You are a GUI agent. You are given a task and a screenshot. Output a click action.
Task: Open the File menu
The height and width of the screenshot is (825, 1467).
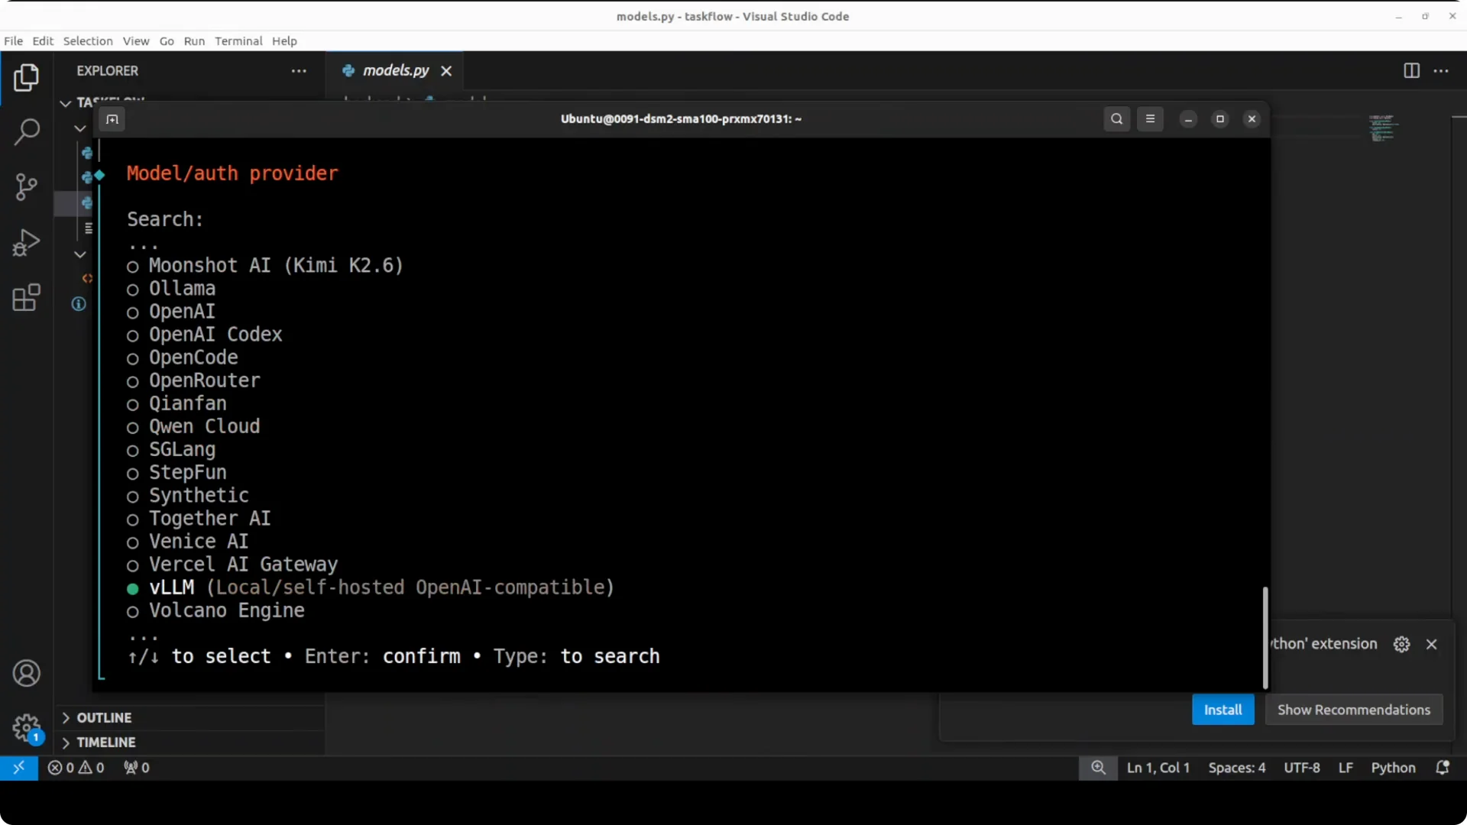(x=13, y=41)
